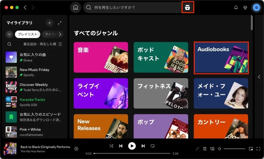Toggle shuffle playback
The width and height of the screenshot is (264, 159).
click(111, 146)
